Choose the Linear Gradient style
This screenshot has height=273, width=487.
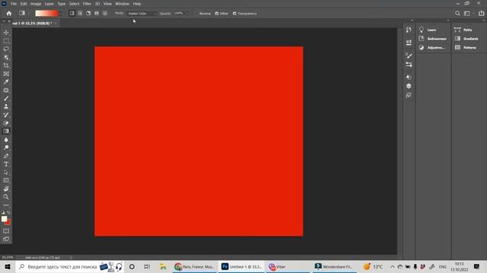click(72, 14)
